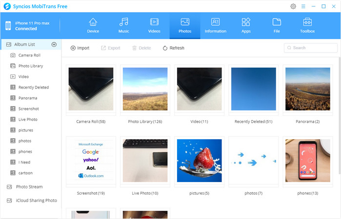The width and height of the screenshot is (341, 219).
Task: Click the Syncios logo icon
Action: click(x=7, y=6)
